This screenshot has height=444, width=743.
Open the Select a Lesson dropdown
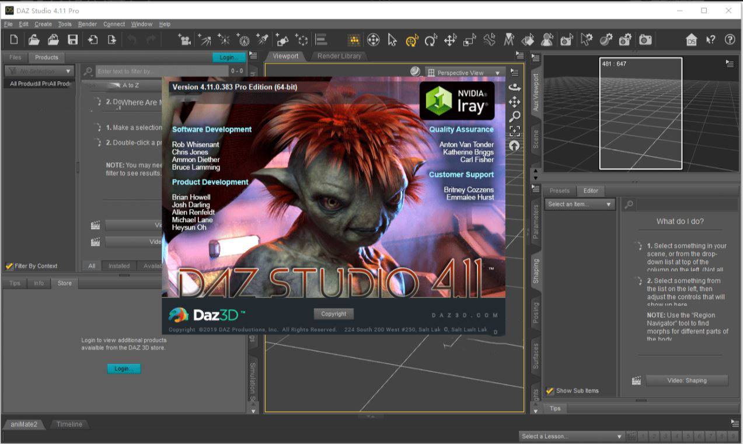coord(572,436)
